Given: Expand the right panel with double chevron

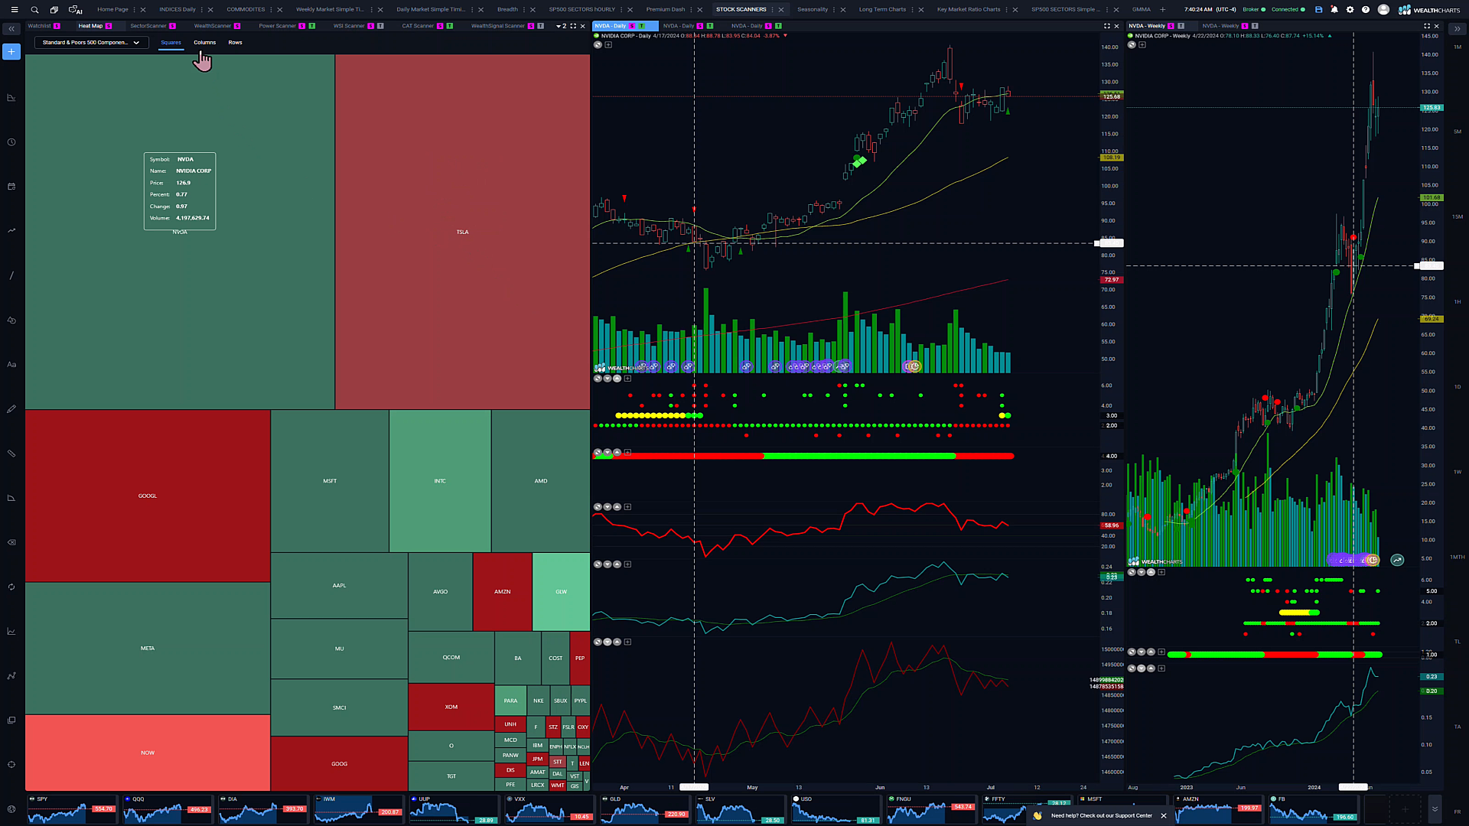Looking at the screenshot, I should pos(1457,29).
